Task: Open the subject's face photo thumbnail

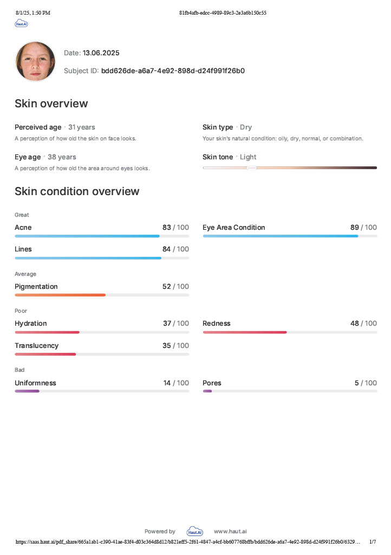Action: tap(36, 61)
